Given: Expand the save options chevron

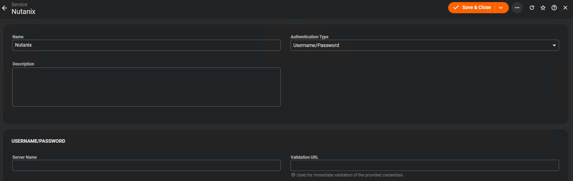Looking at the screenshot, I should click(501, 8).
